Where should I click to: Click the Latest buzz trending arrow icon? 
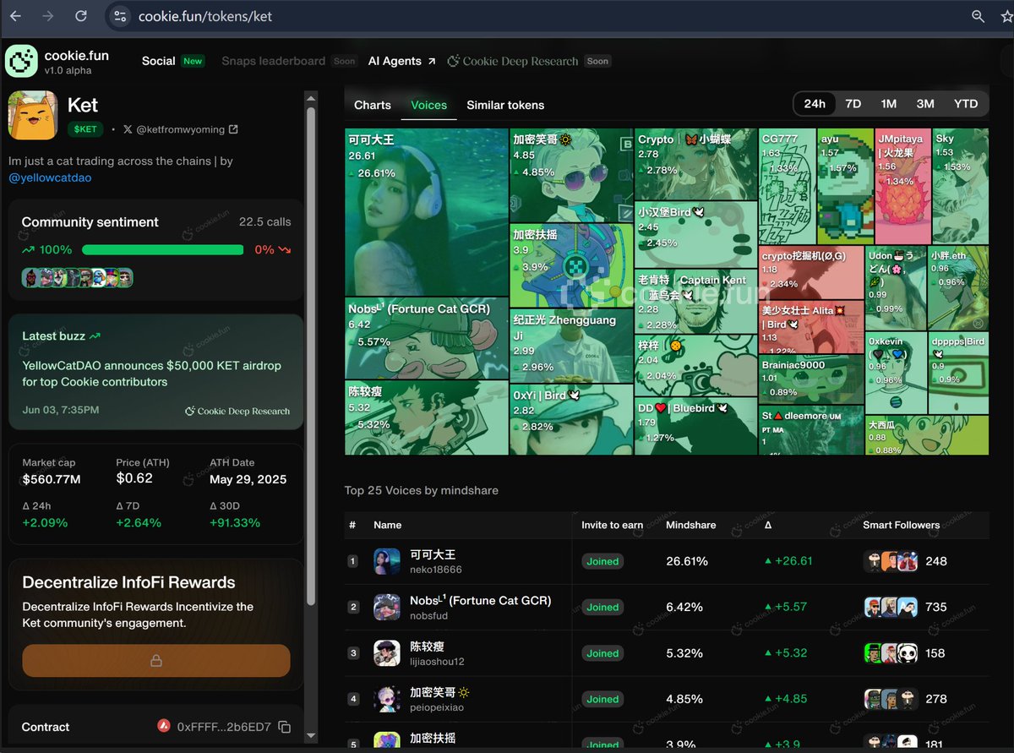(95, 336)
